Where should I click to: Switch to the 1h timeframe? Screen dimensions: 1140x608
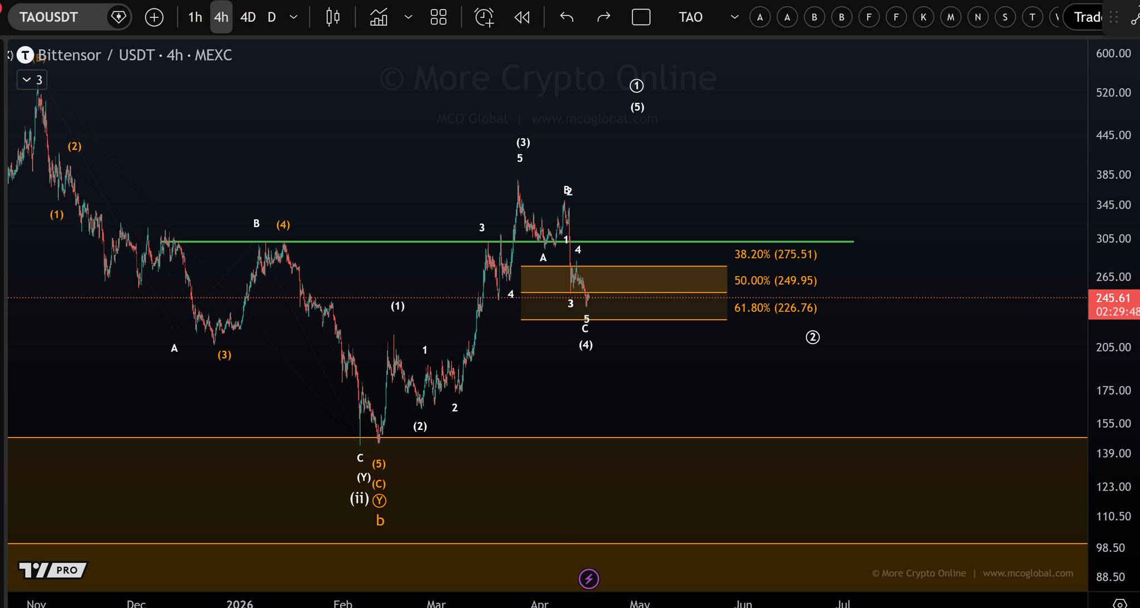pyautogui.click(x=195, y=17)
